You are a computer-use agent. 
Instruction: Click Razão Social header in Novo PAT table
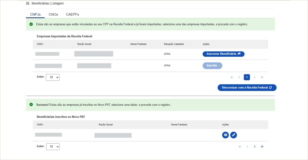[106, 125]
